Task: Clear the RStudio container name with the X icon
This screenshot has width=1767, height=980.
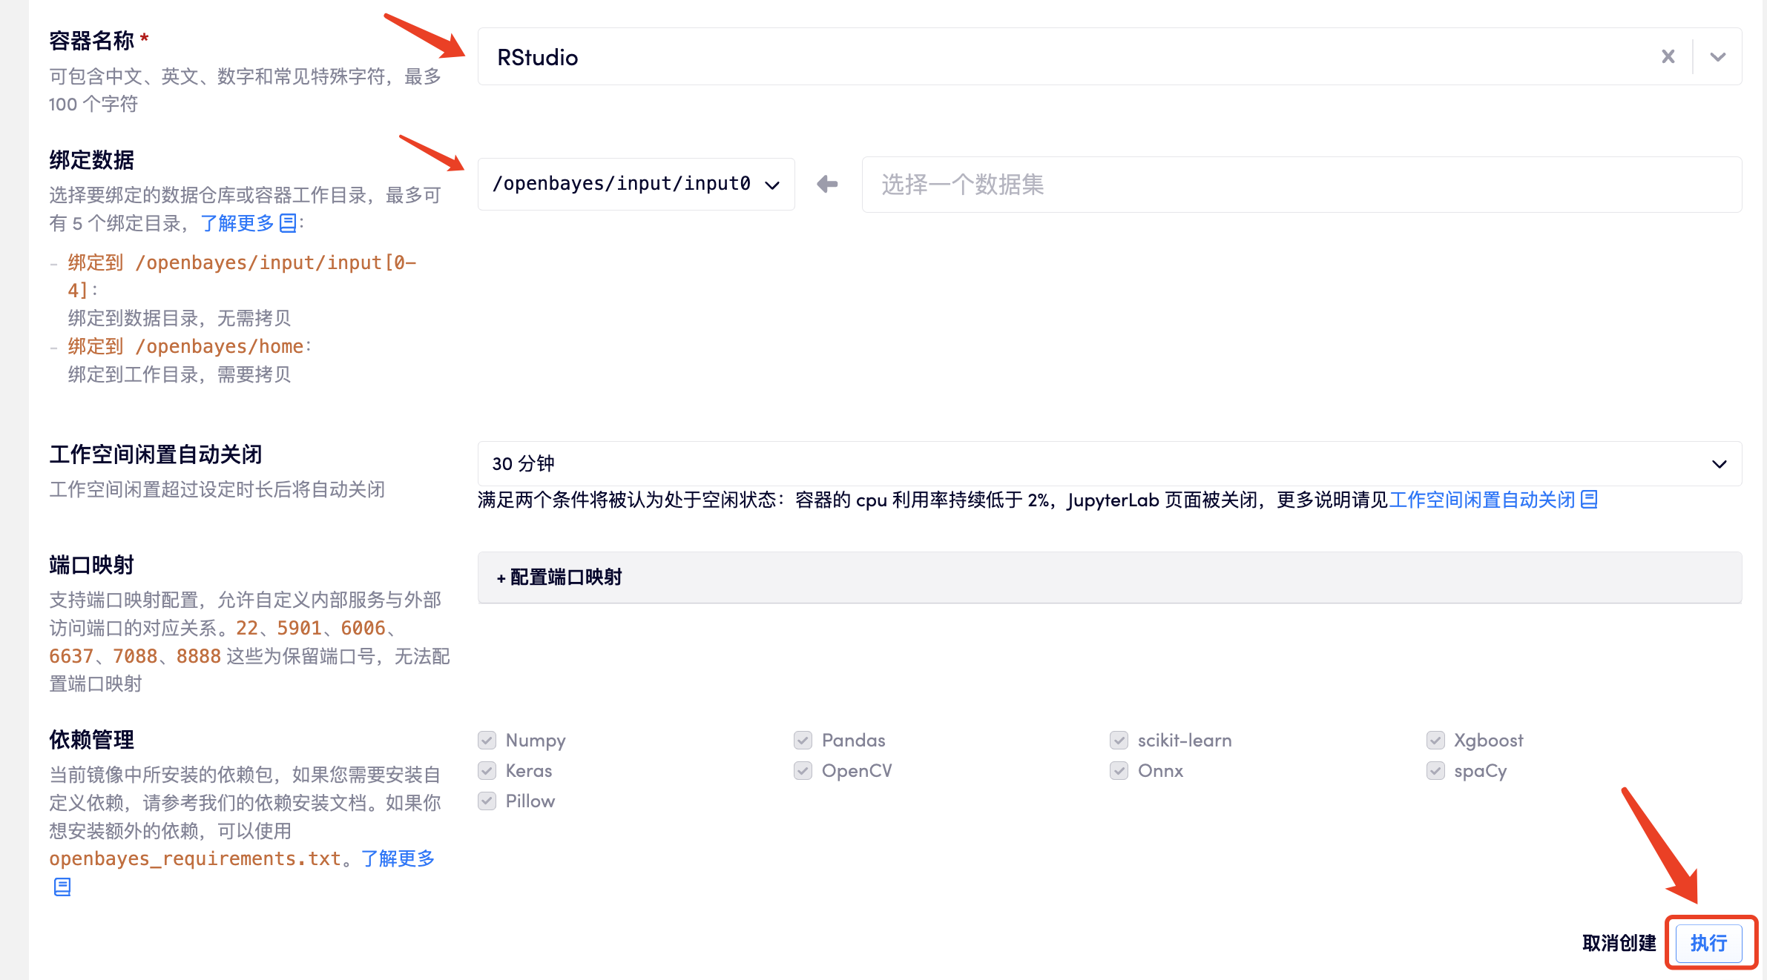Action: (1668, 57)
